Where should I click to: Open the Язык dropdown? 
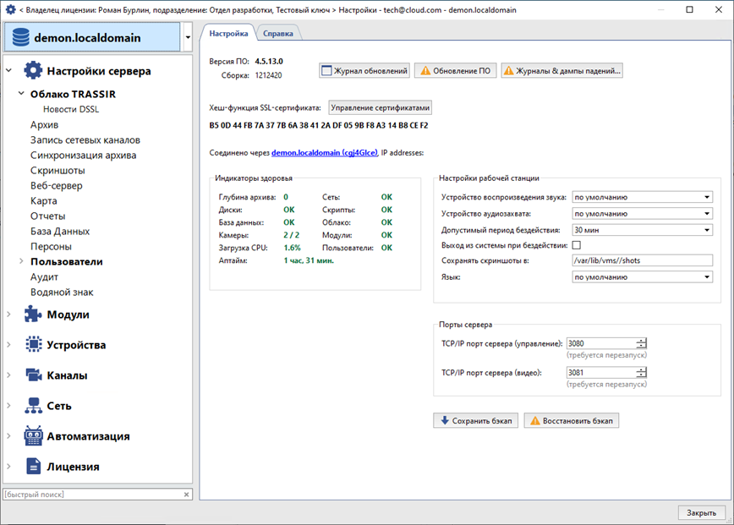pyautogui.click(x=642, y=276)
